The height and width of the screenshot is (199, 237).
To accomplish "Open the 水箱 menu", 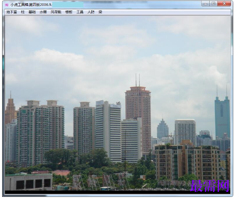I will pyautogui.click(x=43, y=12).
